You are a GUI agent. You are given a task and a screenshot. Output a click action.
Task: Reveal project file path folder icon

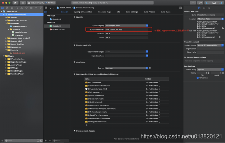click(x=223, y=28)
